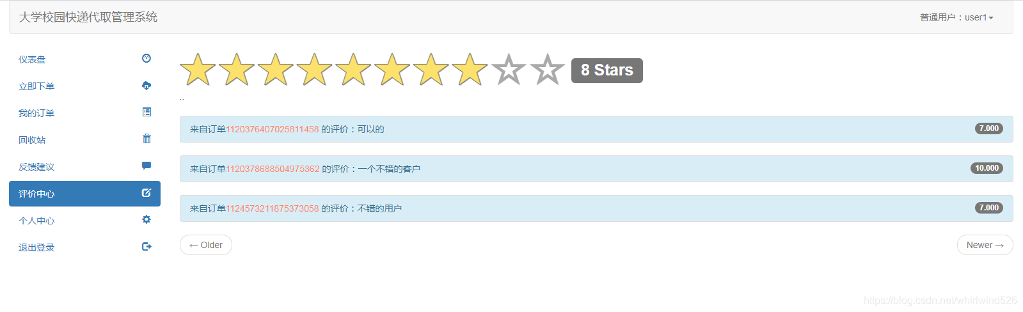Click the recycle bin trash icon
The image size is (1023, 312).
click(147, 139)
